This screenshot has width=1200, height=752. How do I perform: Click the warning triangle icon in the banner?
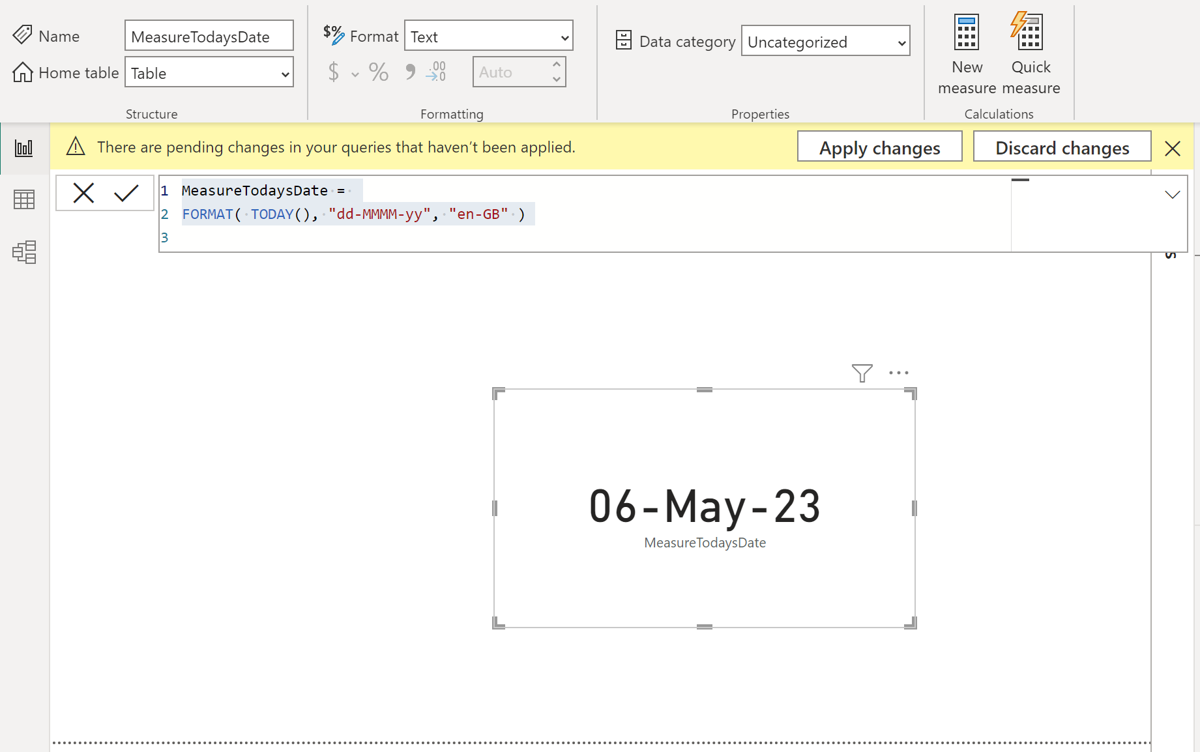pyautogui.click(x=76, y=146)
